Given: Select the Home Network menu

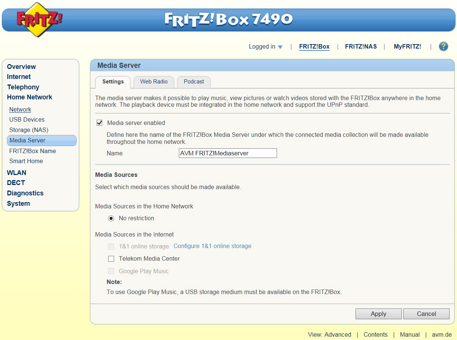Looking at the screenshot, I should [30, 97].
